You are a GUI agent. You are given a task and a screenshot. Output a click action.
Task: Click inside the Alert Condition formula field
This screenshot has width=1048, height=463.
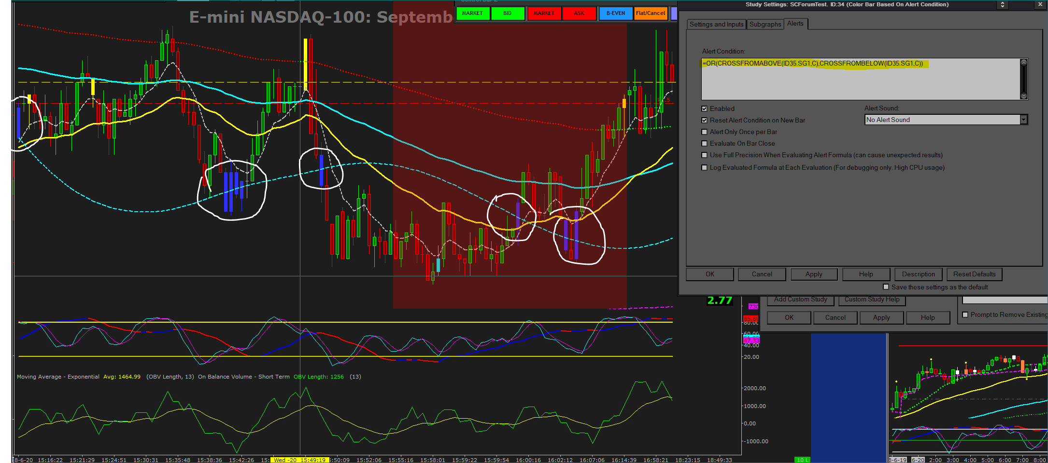(861, 79)
